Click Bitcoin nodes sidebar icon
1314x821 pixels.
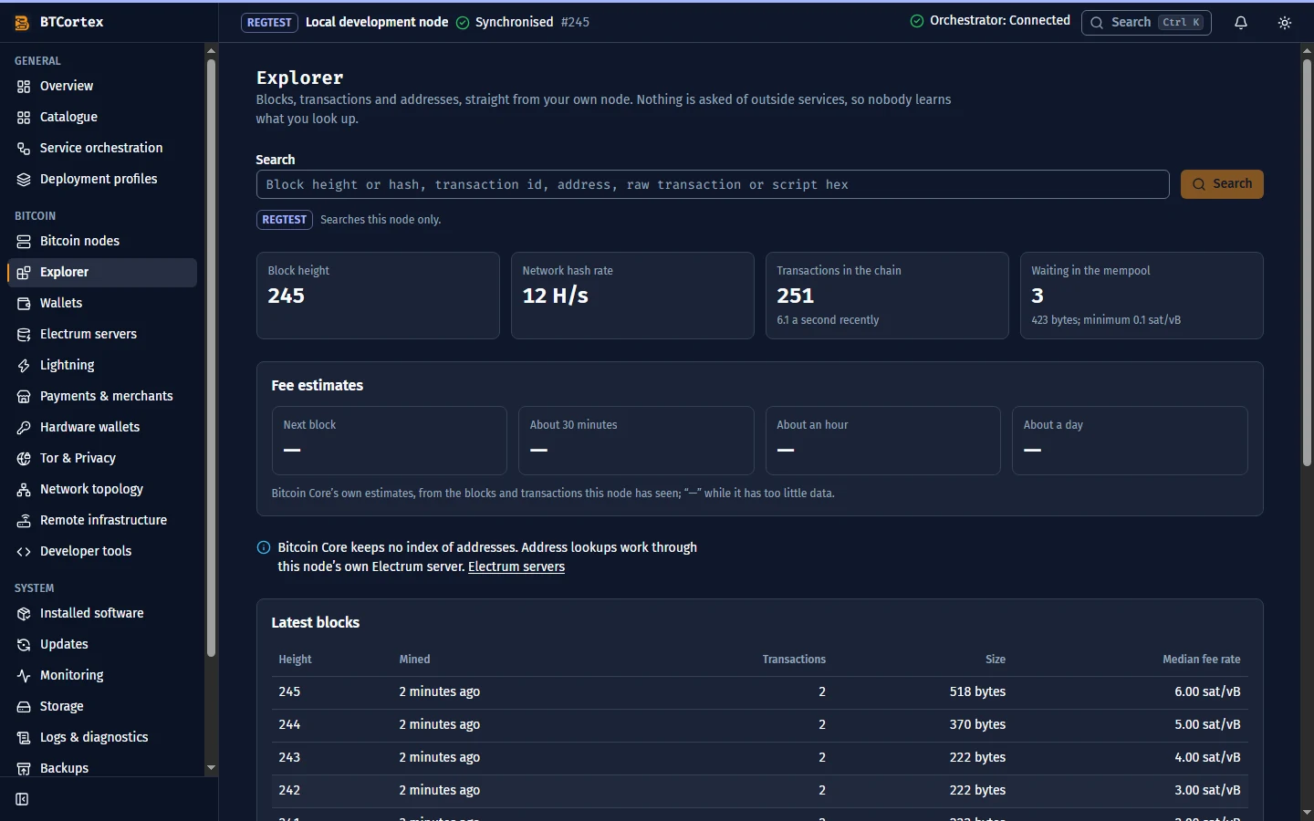pos(24,242)
